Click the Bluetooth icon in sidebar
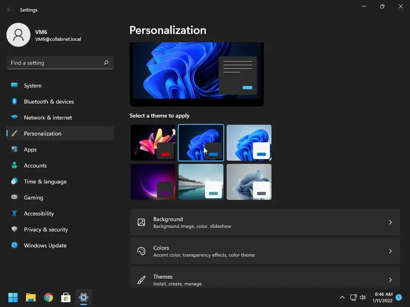Image resolution: width=410 pixels, height=307 pixels. click(14, 101)
